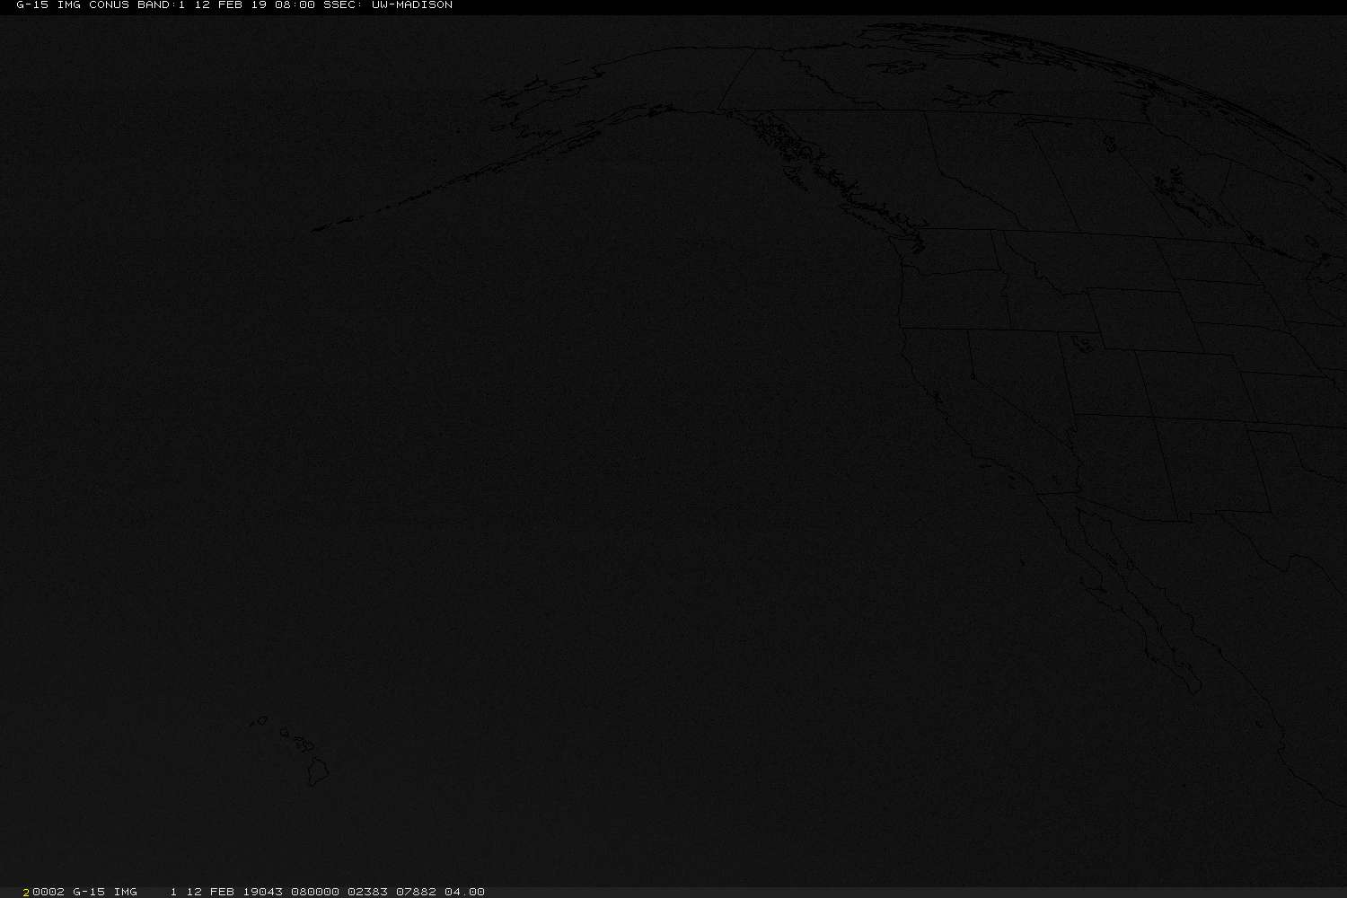Select the "02383" value in the footer
This screenshot has width=1347, height=898.
[368, 892]
